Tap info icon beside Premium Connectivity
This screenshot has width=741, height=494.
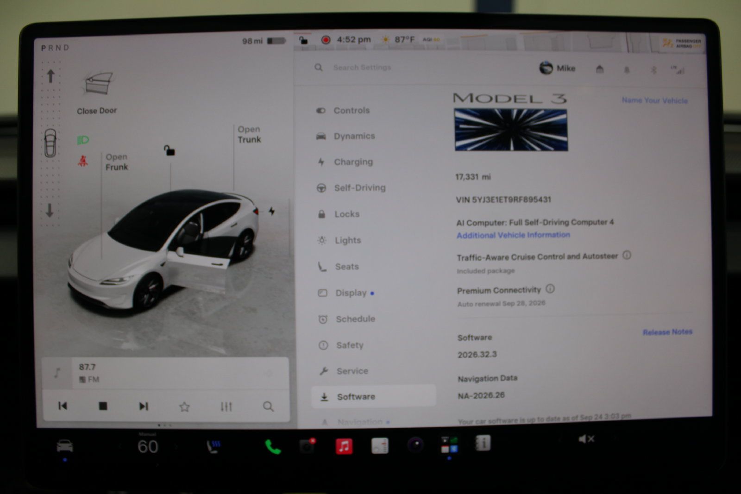(x=550, y=289)
